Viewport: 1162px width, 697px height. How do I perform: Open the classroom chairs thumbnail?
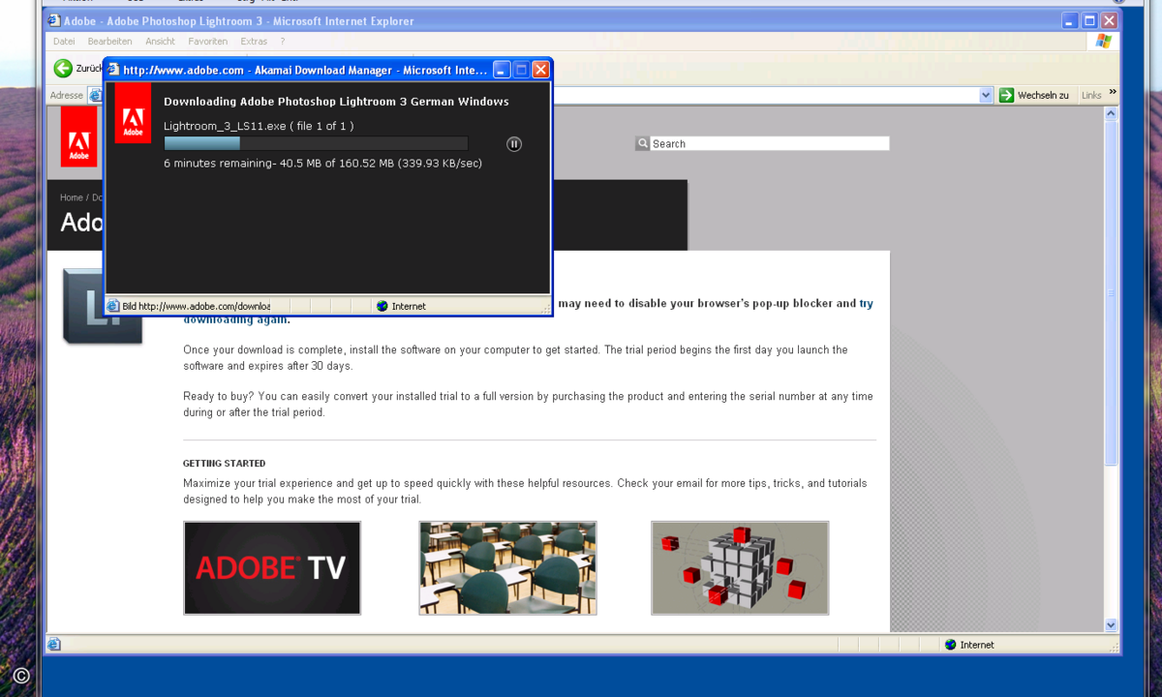click(x=507, y=567)
